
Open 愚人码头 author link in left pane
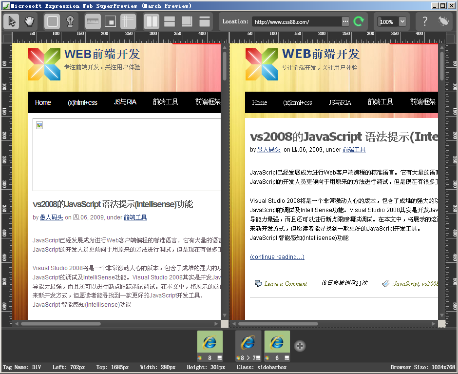52,217
